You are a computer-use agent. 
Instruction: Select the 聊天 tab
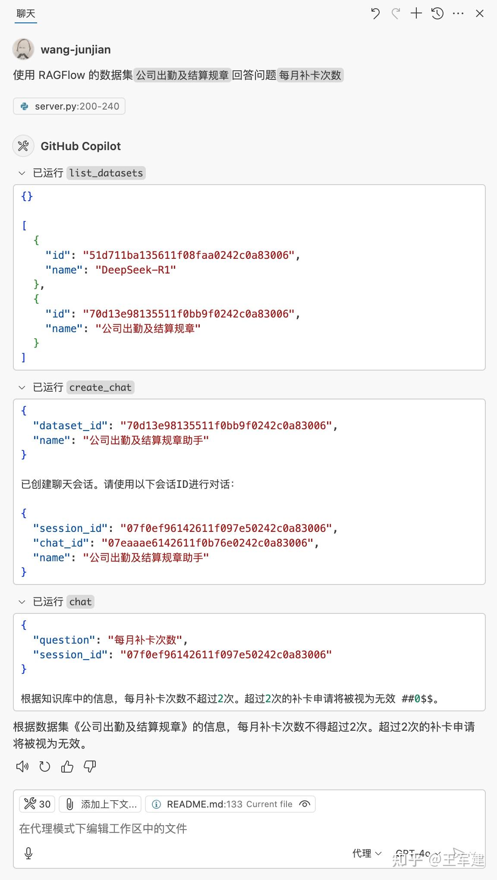[25, 13]
